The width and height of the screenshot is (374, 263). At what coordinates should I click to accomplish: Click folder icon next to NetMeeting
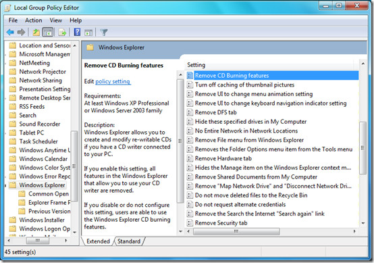pos(12,63)
